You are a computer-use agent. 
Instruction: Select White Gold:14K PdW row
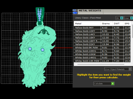pos(102,61)
